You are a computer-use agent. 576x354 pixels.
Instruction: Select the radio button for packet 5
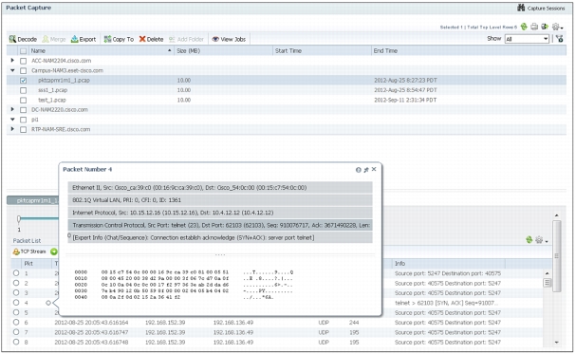(x=16, y=312)
